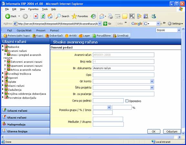Collapse the Avansni računi tree node
The height and width of the screenshot is (145, 186).
click(3, 50)
